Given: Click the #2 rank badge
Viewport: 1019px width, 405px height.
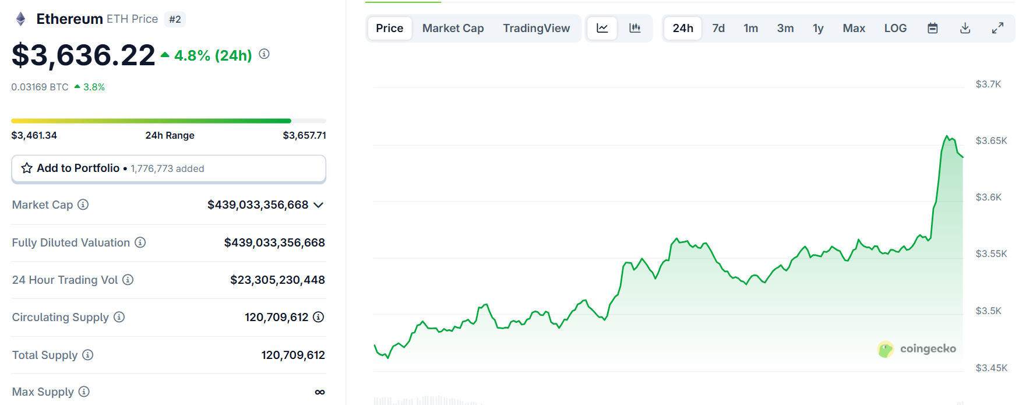Looking at the screenshot, I should pyautogui.click(x=175, y=19).
